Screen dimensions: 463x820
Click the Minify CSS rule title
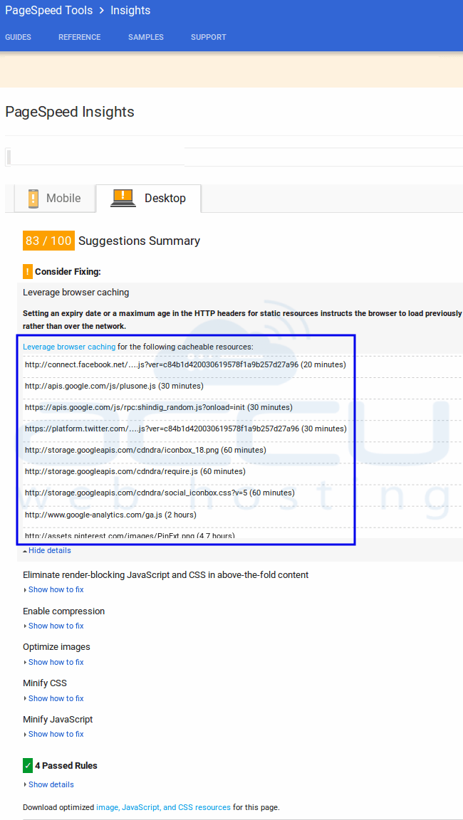[45, 683]
